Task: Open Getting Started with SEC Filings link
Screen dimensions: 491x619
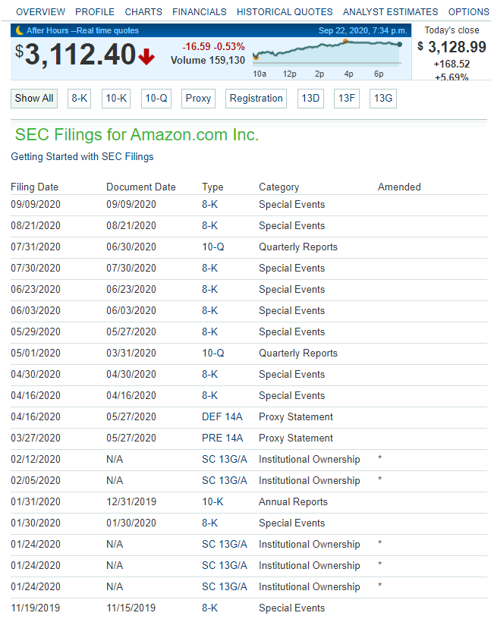Action: [82, 157]
